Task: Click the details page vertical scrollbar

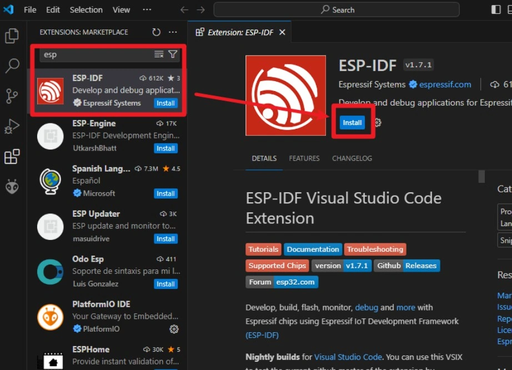Action: pyautogui.click(x=481, y=176)
